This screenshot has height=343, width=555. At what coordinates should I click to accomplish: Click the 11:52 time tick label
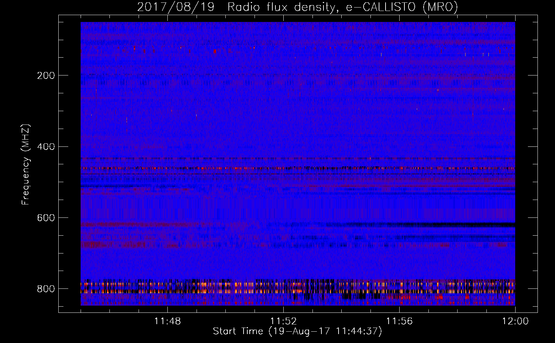click(x=283, y=321)
